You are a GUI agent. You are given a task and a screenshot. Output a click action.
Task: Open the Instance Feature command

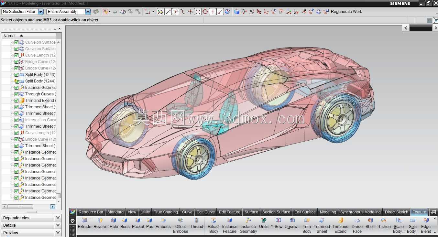point(230,225)
